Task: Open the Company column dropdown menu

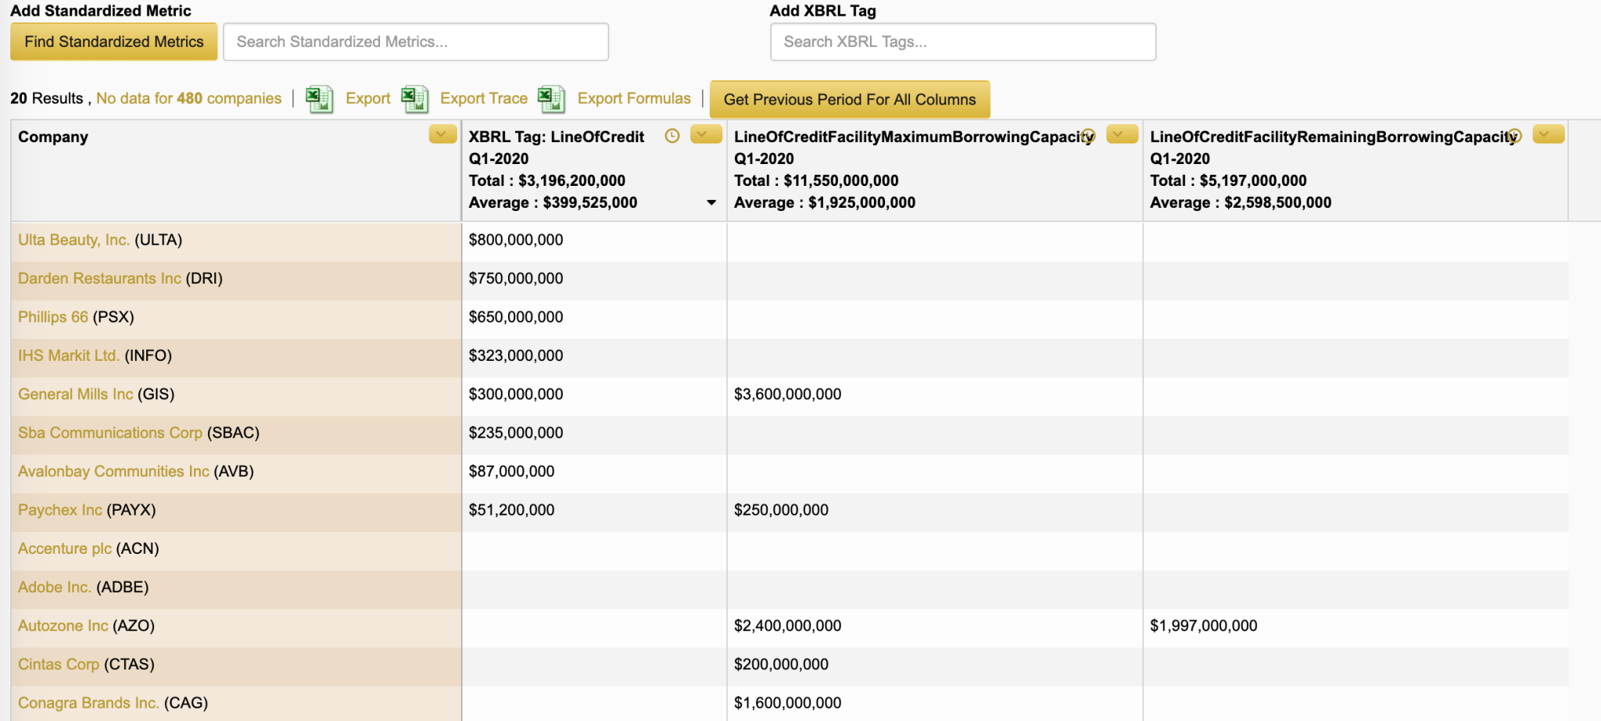Action: 442,134
